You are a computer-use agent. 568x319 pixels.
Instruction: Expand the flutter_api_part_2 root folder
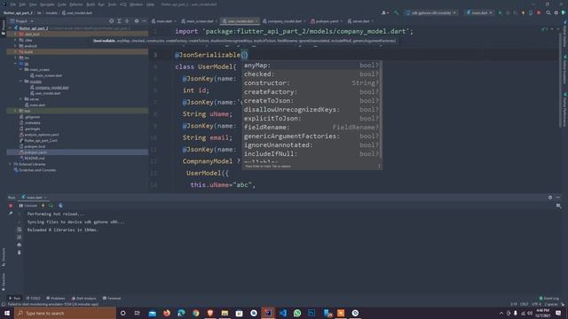11,27
